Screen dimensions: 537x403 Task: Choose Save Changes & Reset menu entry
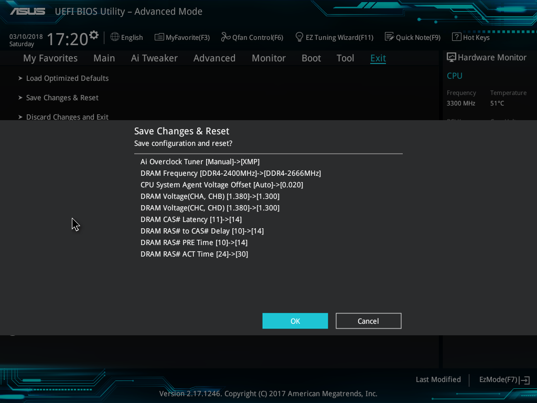coord(62,98)
